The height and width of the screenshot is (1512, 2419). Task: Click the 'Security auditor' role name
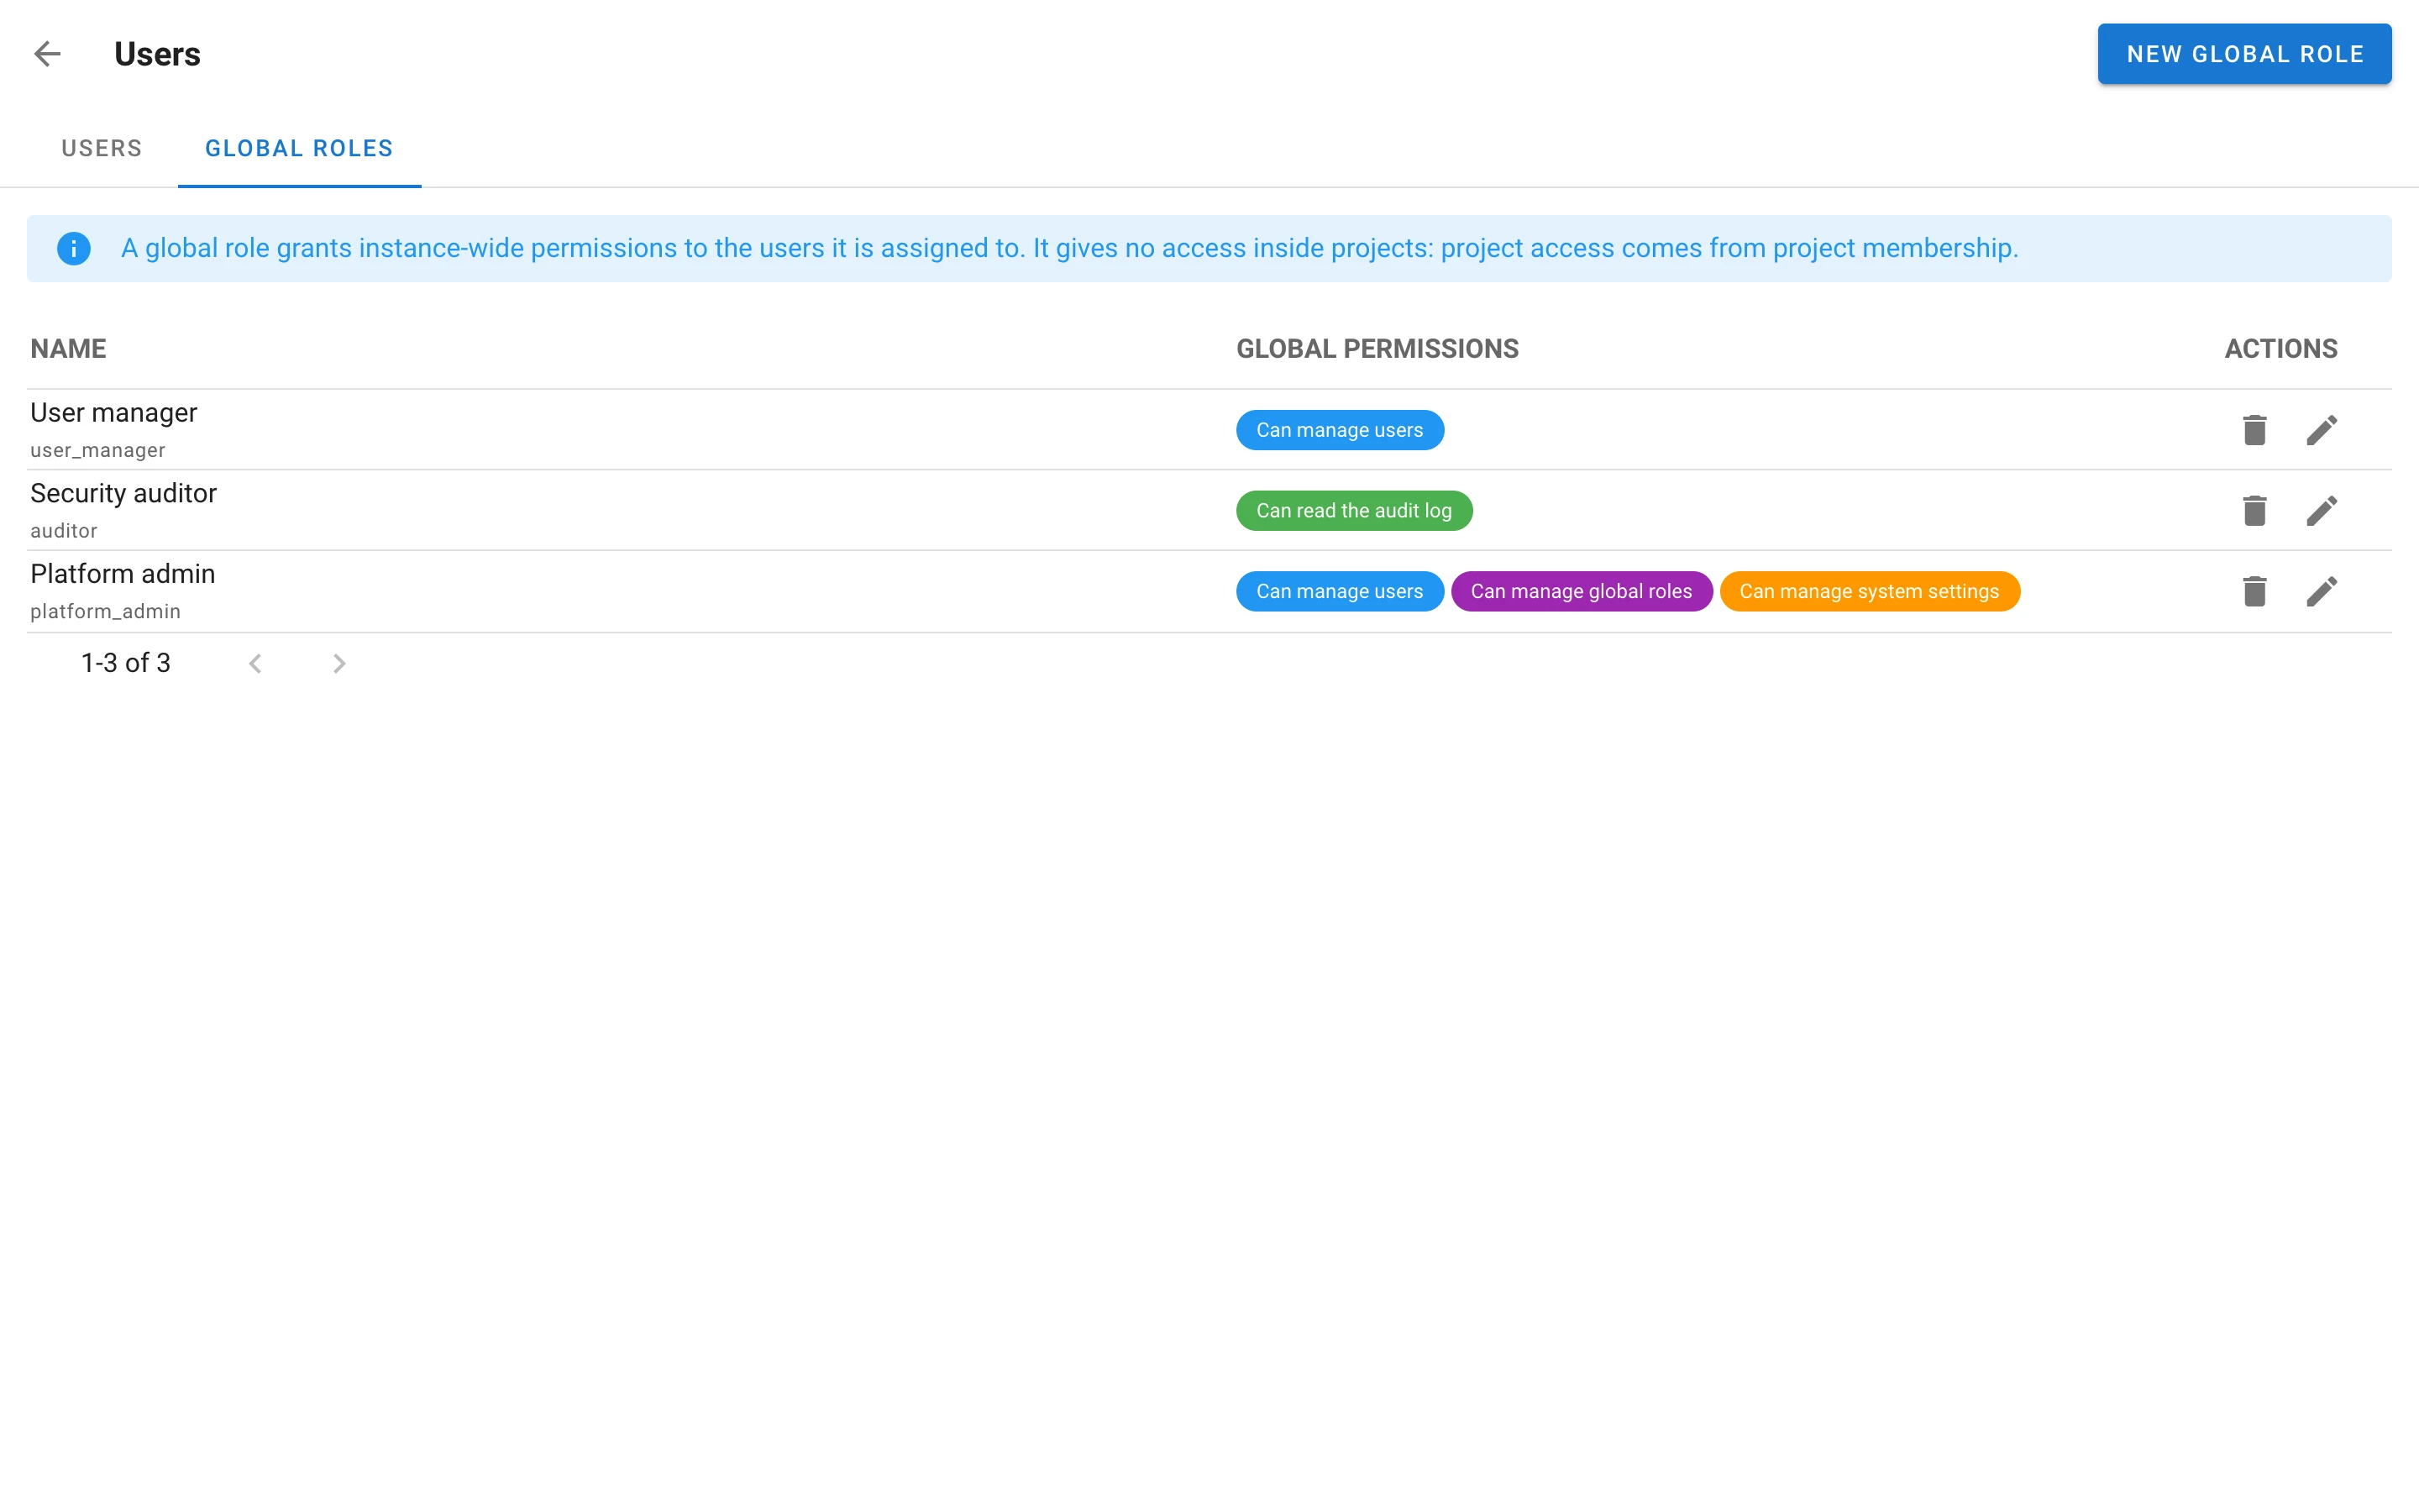click(x=123, y=493)
